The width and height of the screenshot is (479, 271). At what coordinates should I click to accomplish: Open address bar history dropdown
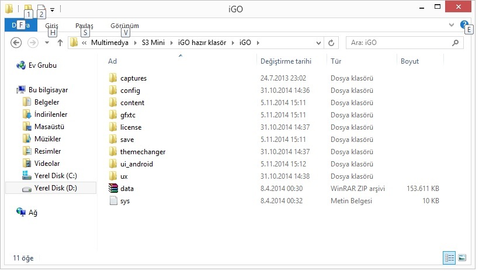tap(318, 43)
